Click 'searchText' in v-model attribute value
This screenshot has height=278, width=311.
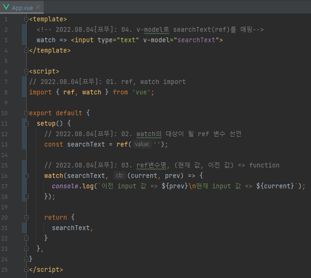click(x=196, y=40)
